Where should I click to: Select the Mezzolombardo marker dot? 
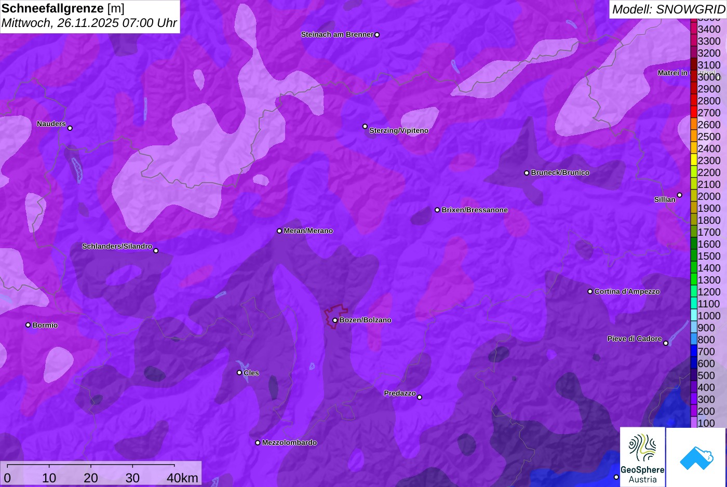[258, 443]
